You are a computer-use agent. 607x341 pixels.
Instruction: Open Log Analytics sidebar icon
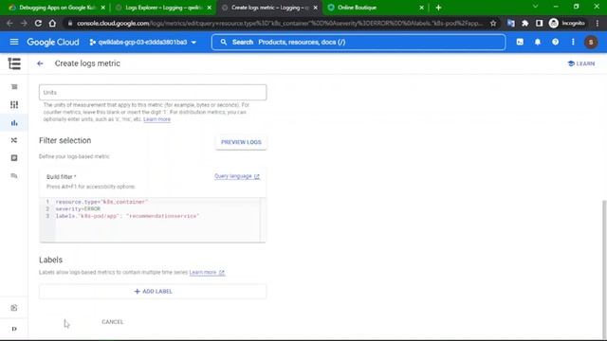pos(14,176)
